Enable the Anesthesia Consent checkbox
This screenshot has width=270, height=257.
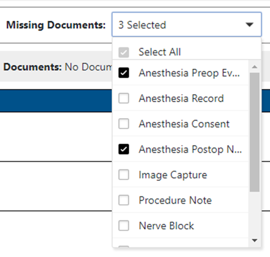[124, 124]
